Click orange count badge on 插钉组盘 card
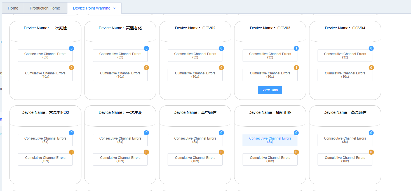The image size is (411, 191). point(296,152)
